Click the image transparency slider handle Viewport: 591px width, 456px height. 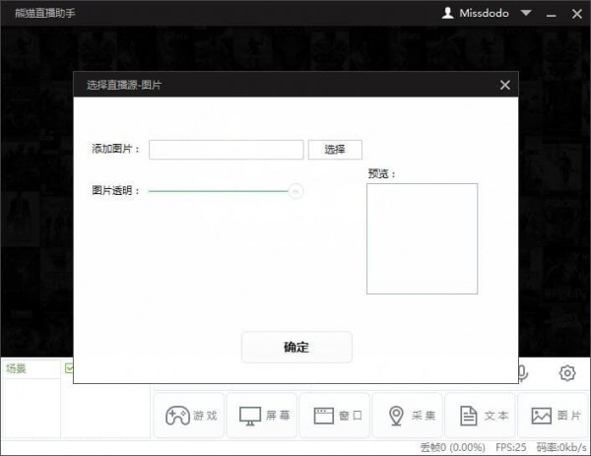(x=295, y=191)
